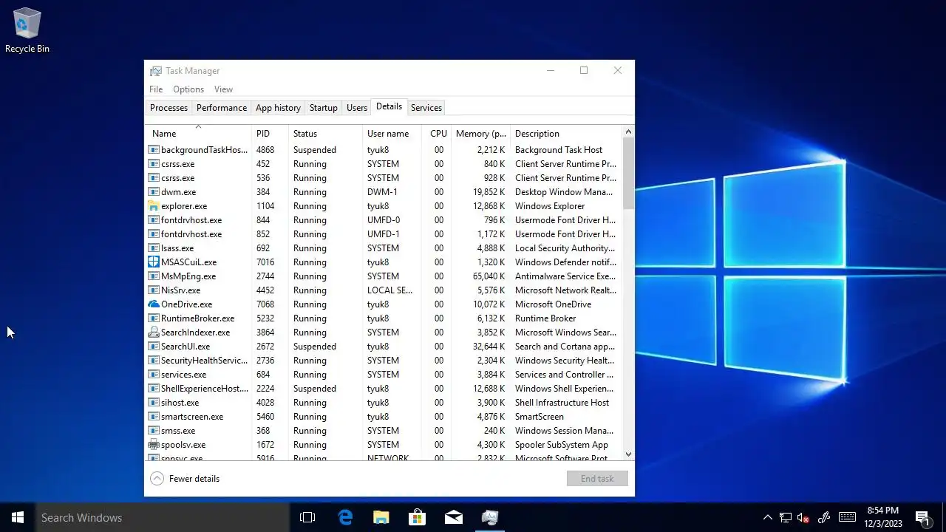Click the Task Manager taskbar icon

[490, 517]
